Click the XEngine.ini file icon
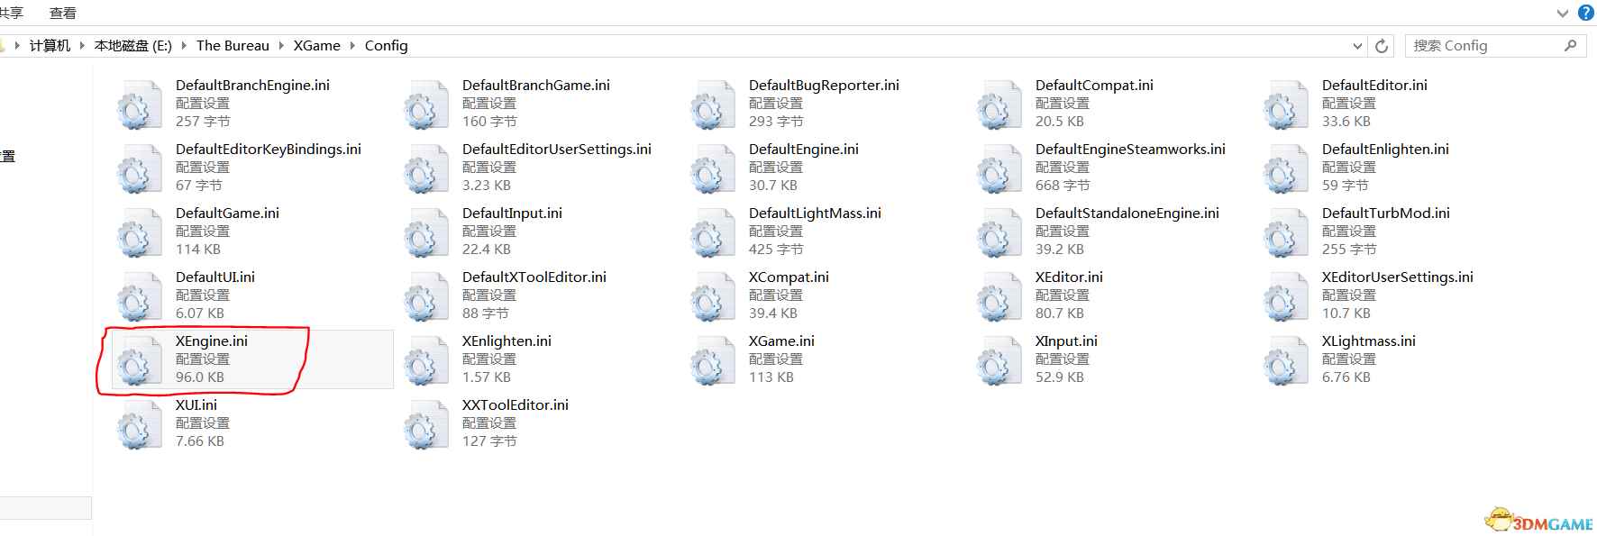 tap(139, 360)
